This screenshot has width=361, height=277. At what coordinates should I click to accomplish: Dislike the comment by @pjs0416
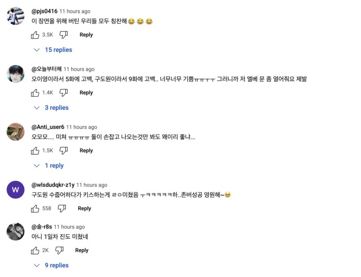tap(64, 35)
